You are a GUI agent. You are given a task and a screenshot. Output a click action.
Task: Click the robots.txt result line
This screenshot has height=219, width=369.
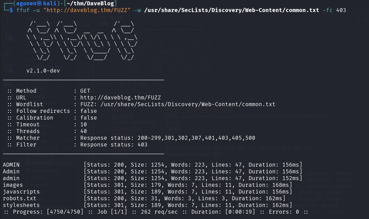tap(20, 198)
